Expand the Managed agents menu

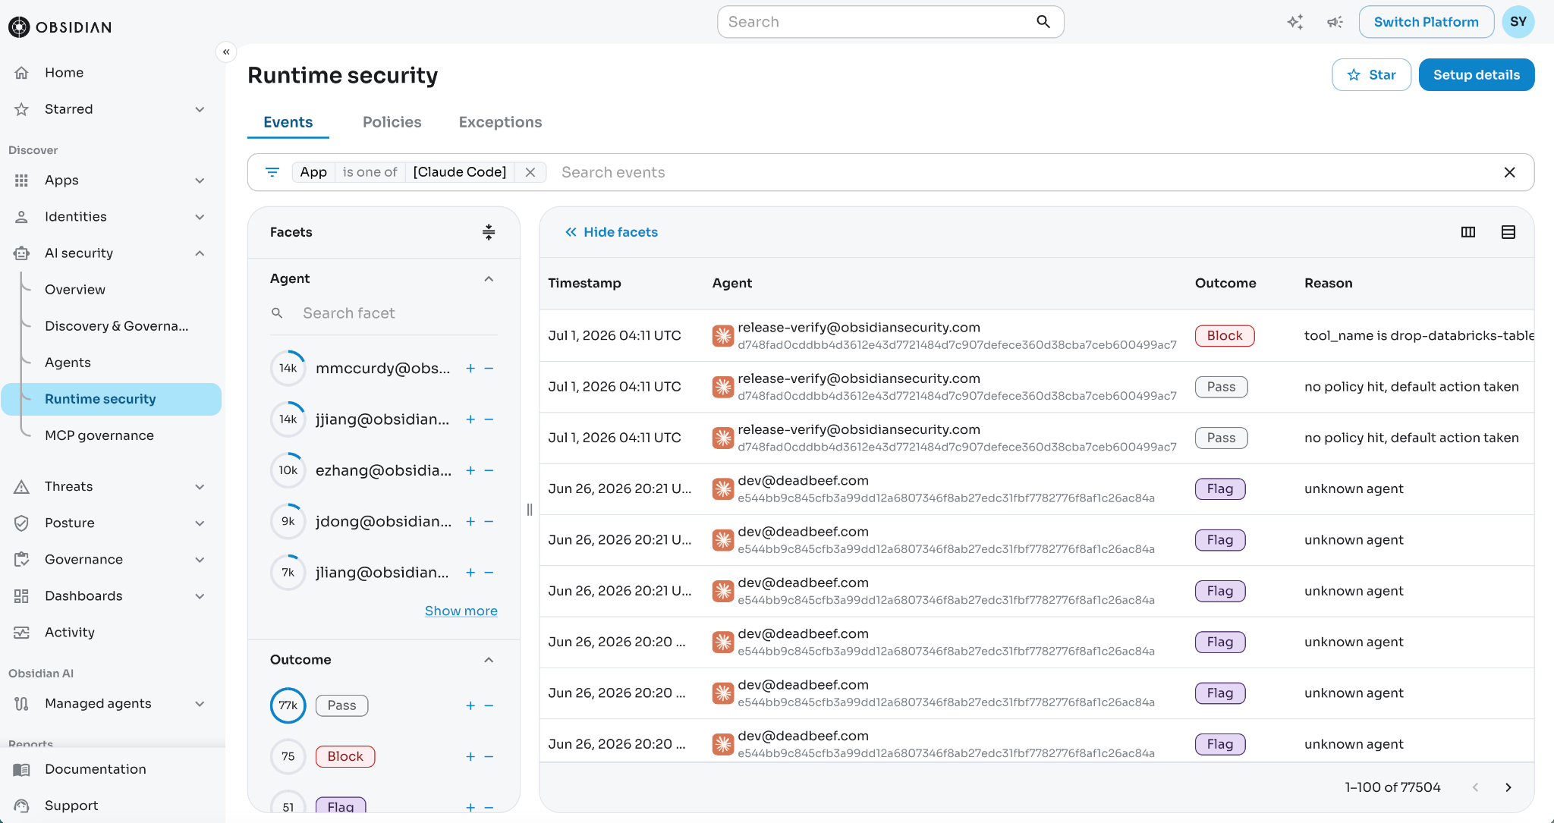pyautogui.click(x=200, y=704)
